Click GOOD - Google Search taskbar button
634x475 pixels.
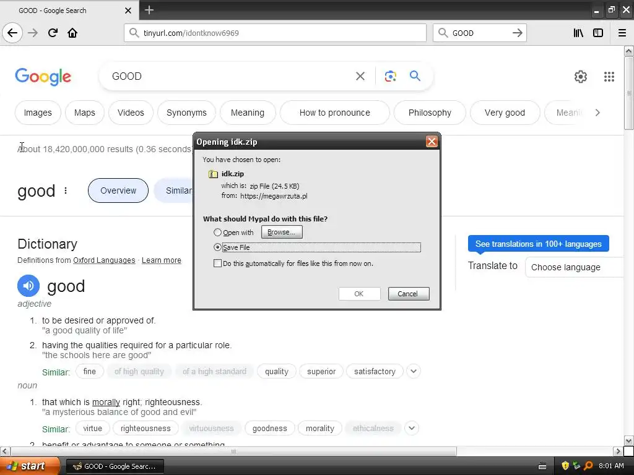115,466
